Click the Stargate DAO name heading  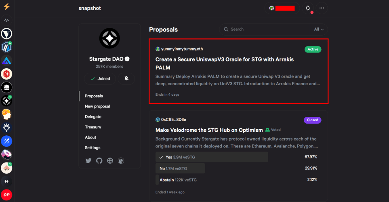click(106, 59)
